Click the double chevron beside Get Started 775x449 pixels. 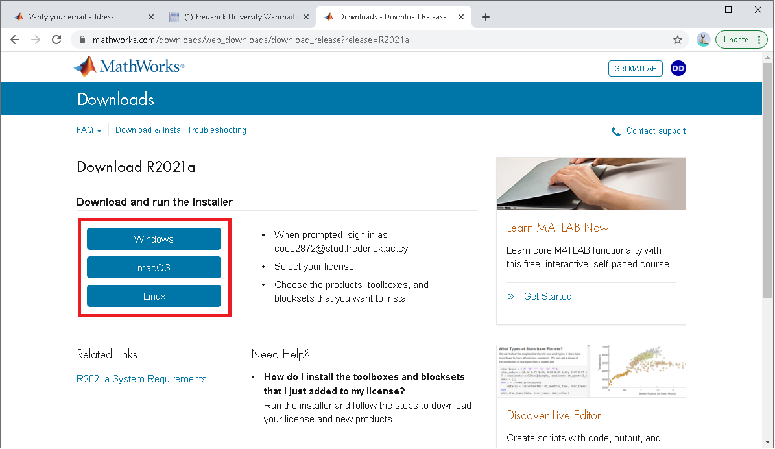pyautogui.click(x=511, y=297)
